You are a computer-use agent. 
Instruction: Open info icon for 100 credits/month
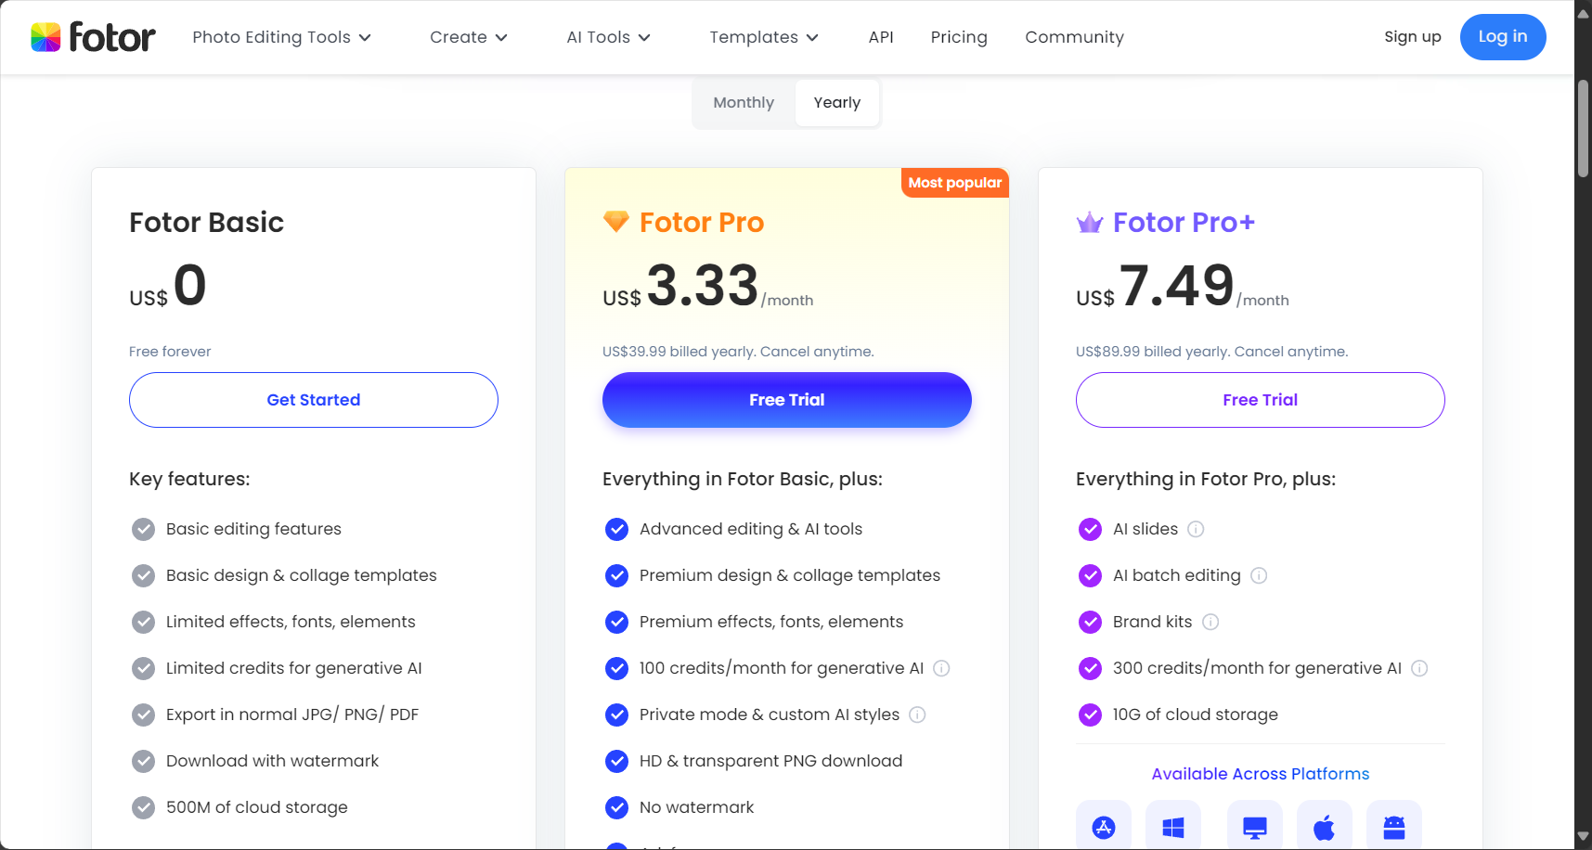(x=941, y=668)
